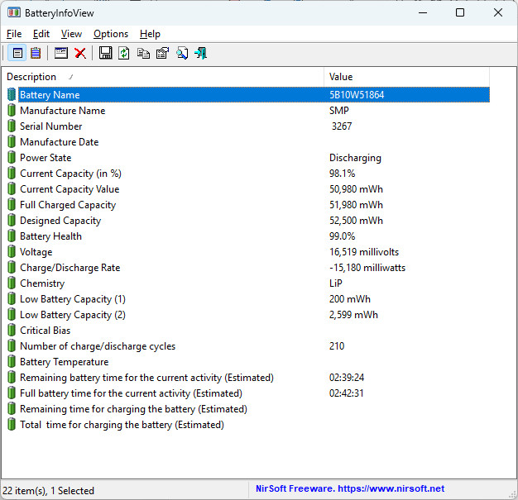Refresh battery data with the green arrows icon
Viewport: 518px width, 500px height.
point(124,53)
